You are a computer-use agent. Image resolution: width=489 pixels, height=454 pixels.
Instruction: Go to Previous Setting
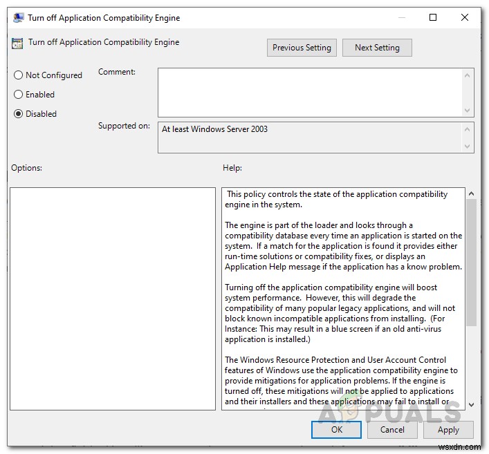(x=302, y=48)
